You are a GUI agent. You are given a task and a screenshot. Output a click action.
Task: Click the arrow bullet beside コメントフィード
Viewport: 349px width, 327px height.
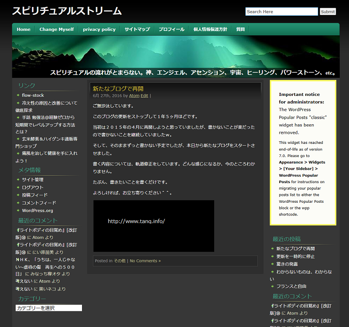(18, 203)
